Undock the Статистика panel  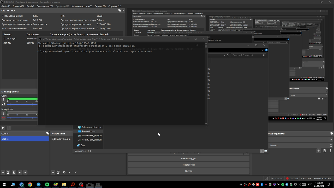[119, 10]
